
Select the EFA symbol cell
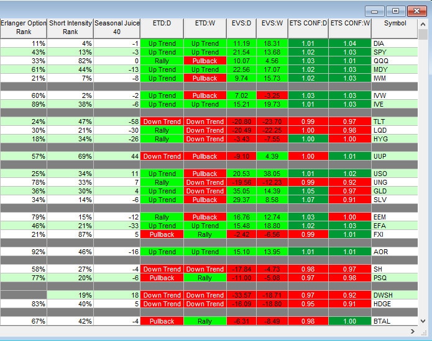point(395,226)
